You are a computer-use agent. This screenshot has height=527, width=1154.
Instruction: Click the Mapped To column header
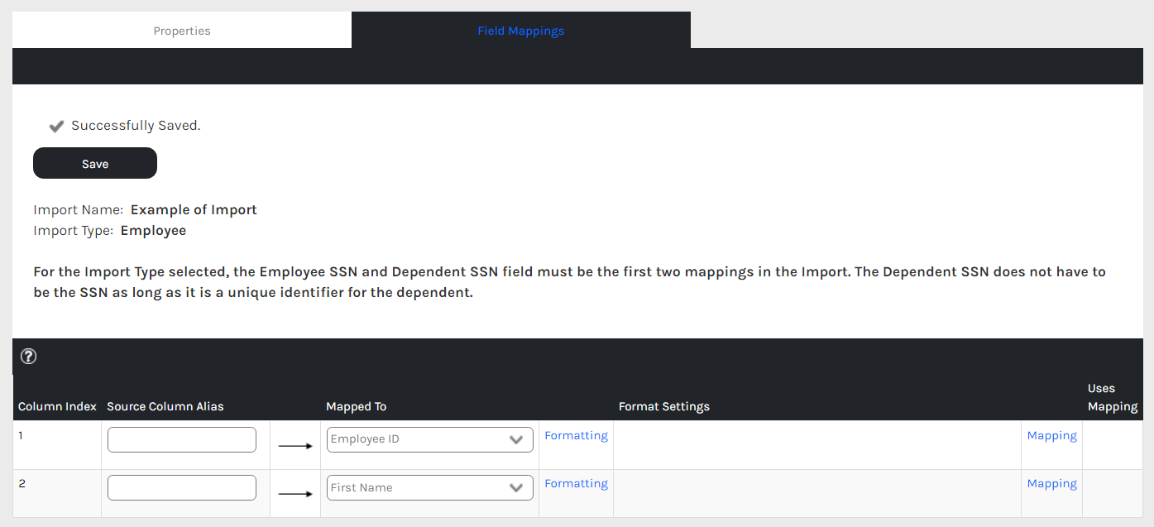point(357,406)
